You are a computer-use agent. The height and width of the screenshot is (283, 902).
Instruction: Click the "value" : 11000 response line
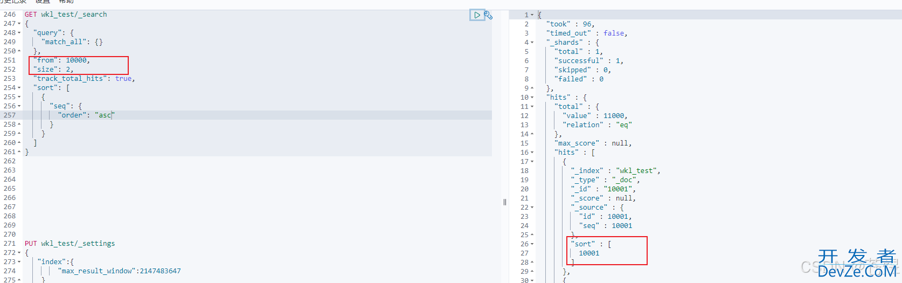click(595, 116)
